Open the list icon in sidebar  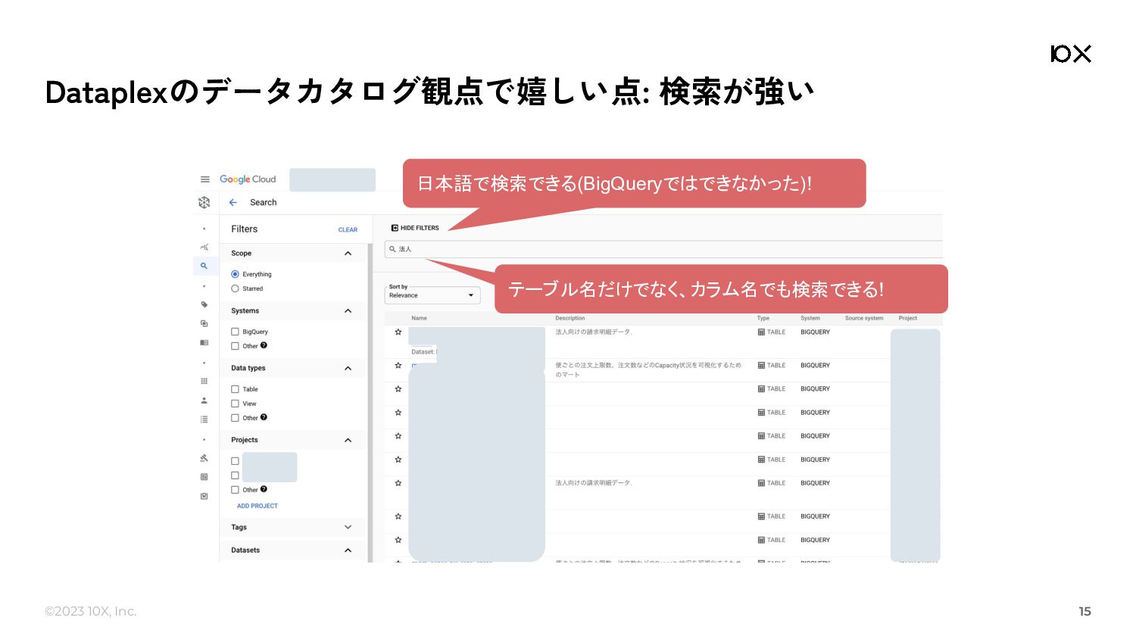coord(204,419)
